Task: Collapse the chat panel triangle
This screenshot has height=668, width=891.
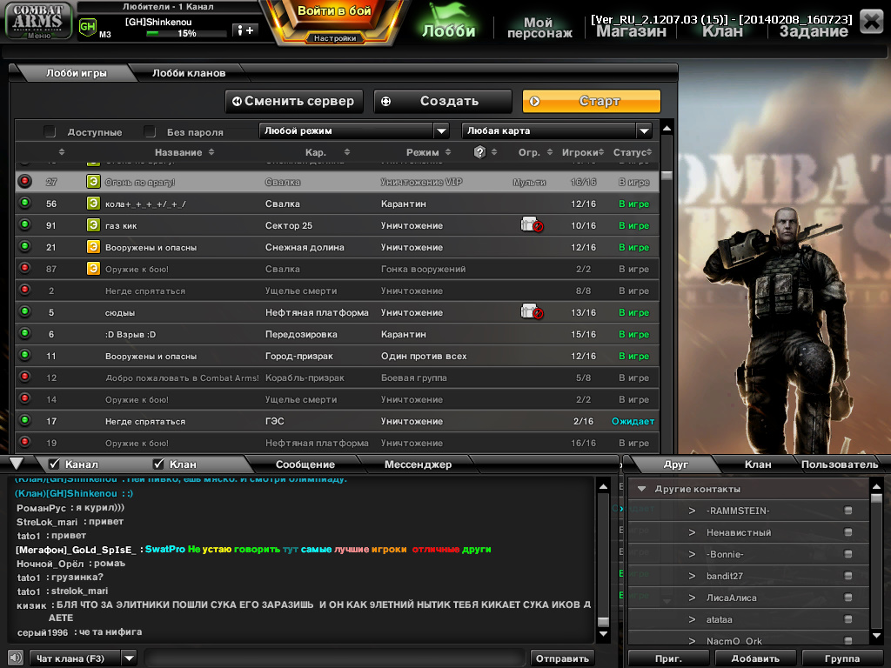Action: tap(16, 464)
